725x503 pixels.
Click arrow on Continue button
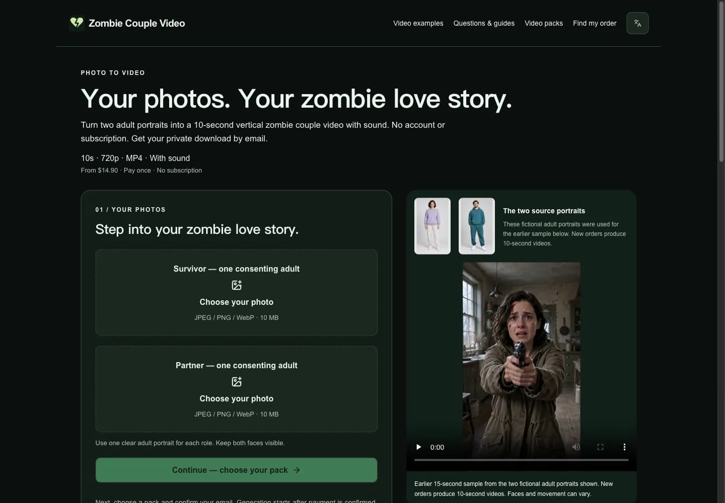click(297, 470)
